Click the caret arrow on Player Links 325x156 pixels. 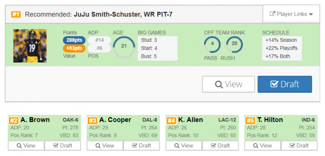click(311, 15)
